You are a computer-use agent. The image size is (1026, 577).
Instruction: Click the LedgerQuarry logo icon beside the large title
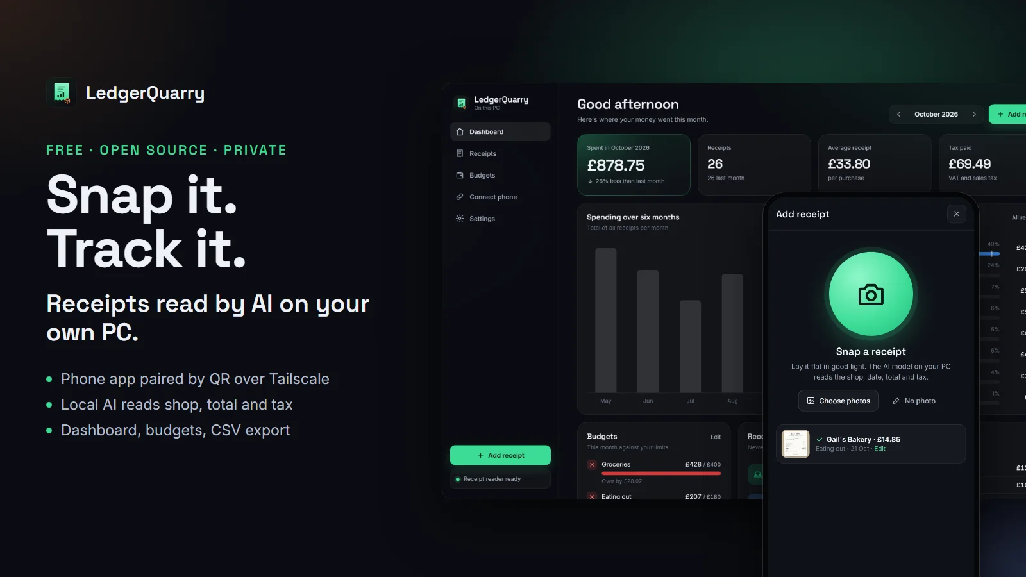pos(62,93)
